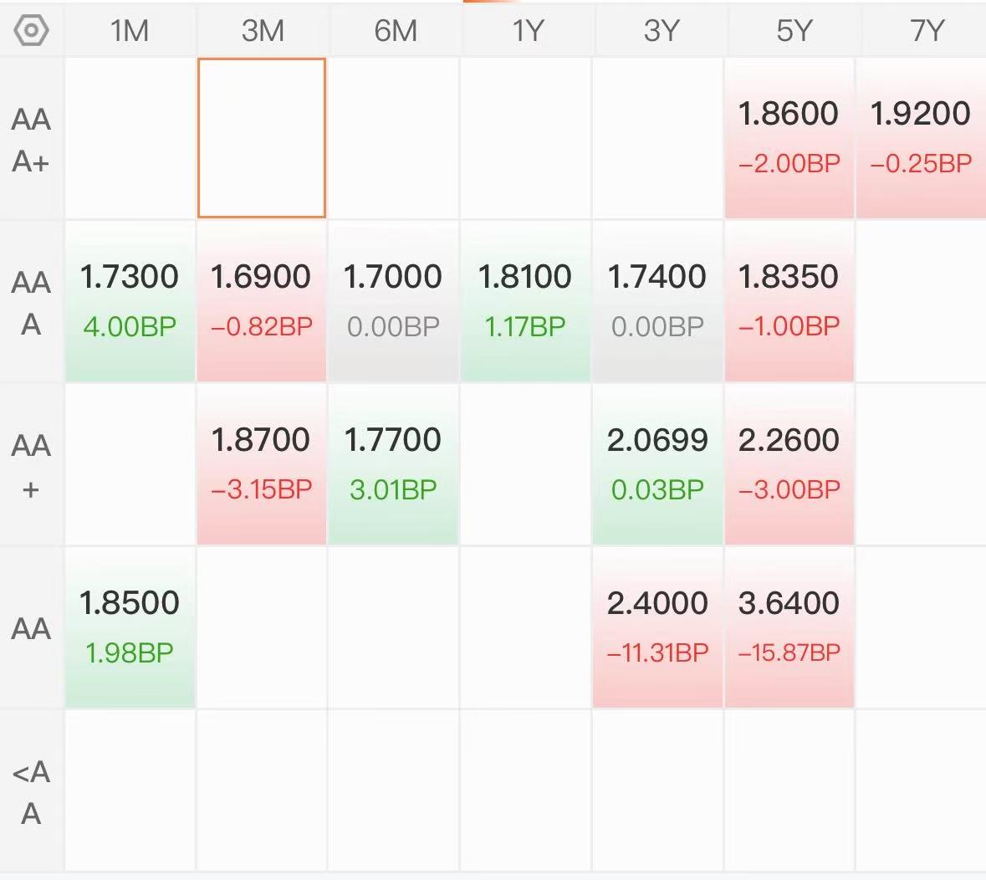
Task: Select the AAA 1M cell with 1.7300
Action: click(x=130, y=301)
